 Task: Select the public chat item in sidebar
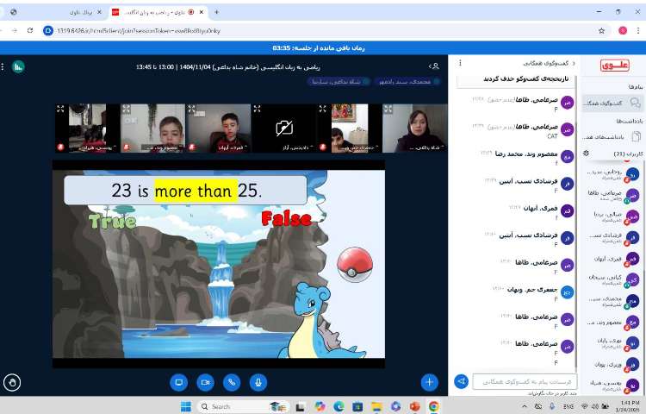coord(612,103)
